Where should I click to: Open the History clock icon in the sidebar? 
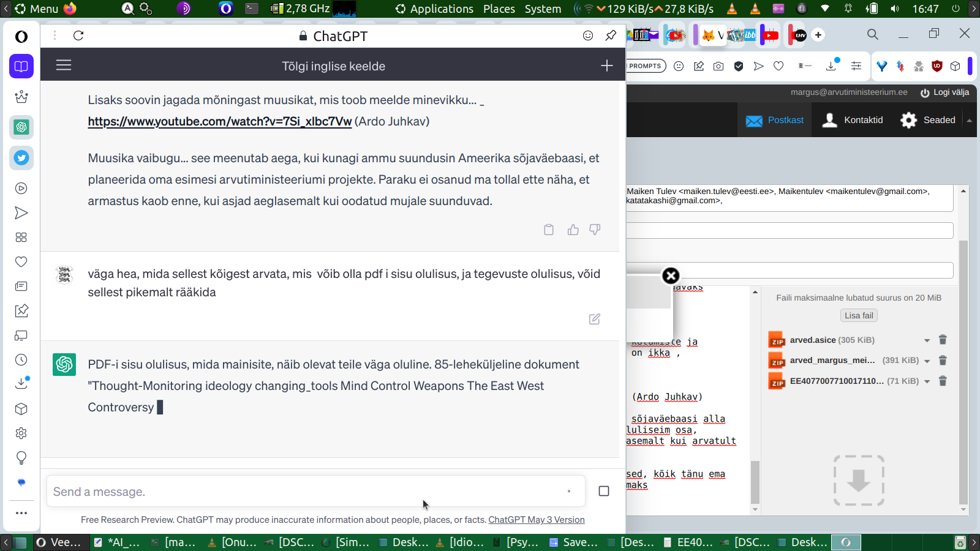(21, 360)
